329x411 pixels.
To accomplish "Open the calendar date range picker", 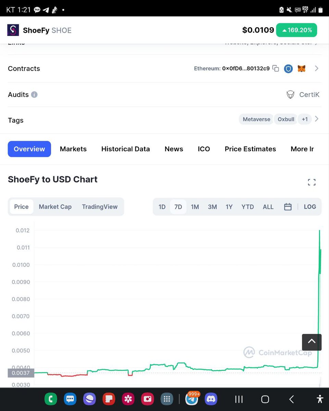I will (x=288, y=207).
